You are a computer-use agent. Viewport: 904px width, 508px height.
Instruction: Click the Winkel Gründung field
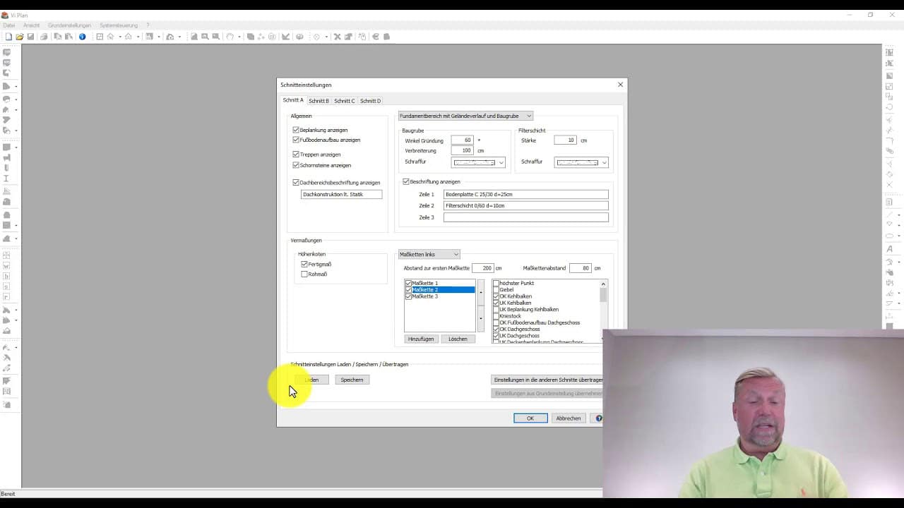tap(462, 140)
